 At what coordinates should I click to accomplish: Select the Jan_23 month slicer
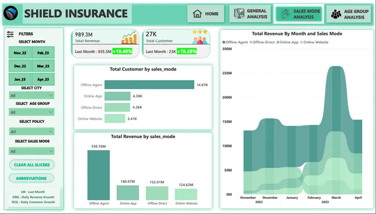tap(20, 79)
